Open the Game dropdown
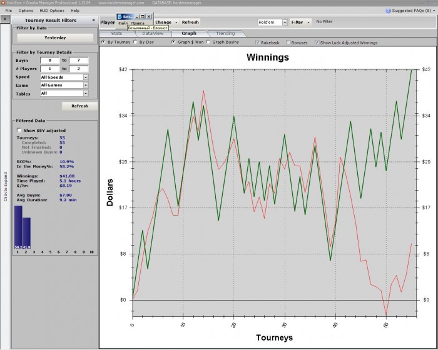Screen dimensions: 438x350 (x=86, y=85)
